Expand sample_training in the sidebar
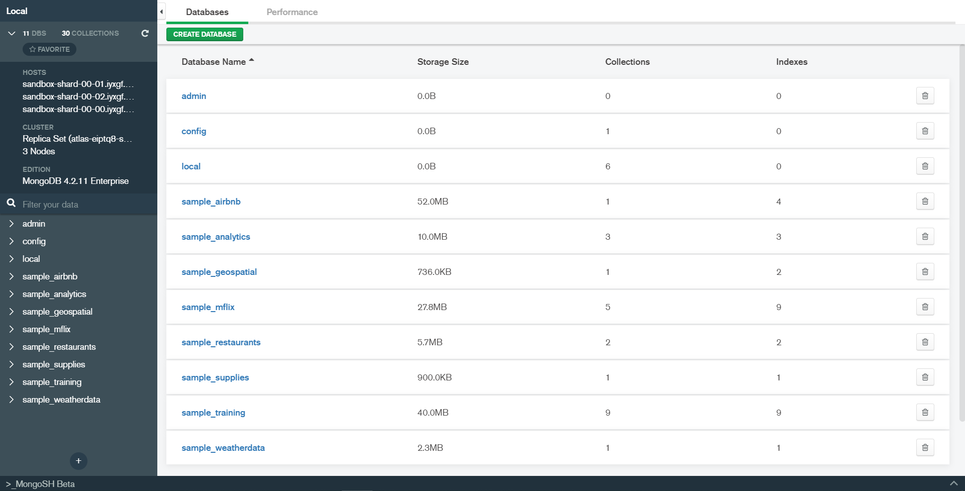This screenshot has height=491, width=965. point(11,382)
